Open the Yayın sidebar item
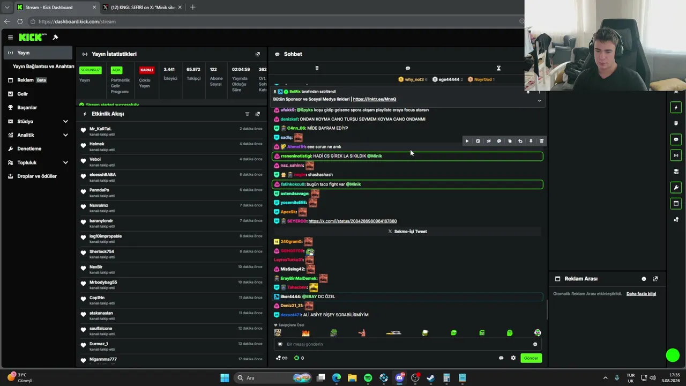Viewport: 686px width, 386px height. 38,53
